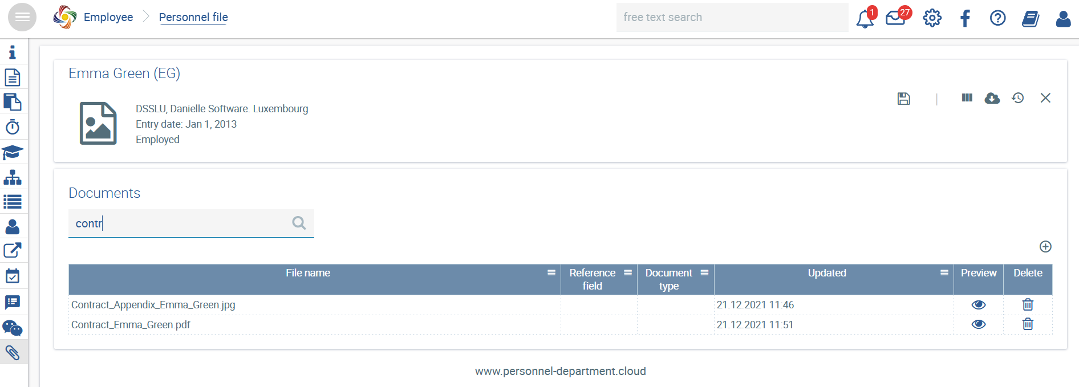Preview Contract_Appendix_Emma_Green.jpg
Screen dimensions: 1079x387
pyautogui.click(x=979, y=305)
